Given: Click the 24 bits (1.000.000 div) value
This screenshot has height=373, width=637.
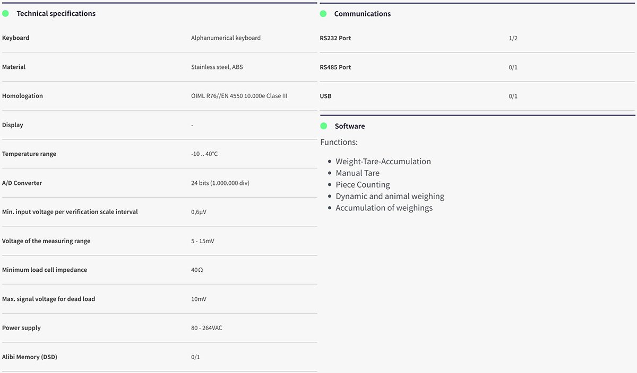Looking at the screenshot, I should tap(220, 183).
